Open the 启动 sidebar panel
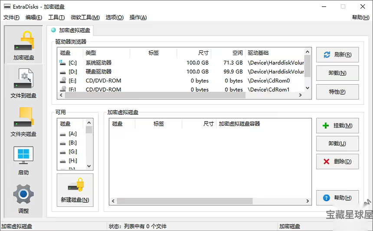The width and height of the screenshot is (373, 231). [23, 161]
